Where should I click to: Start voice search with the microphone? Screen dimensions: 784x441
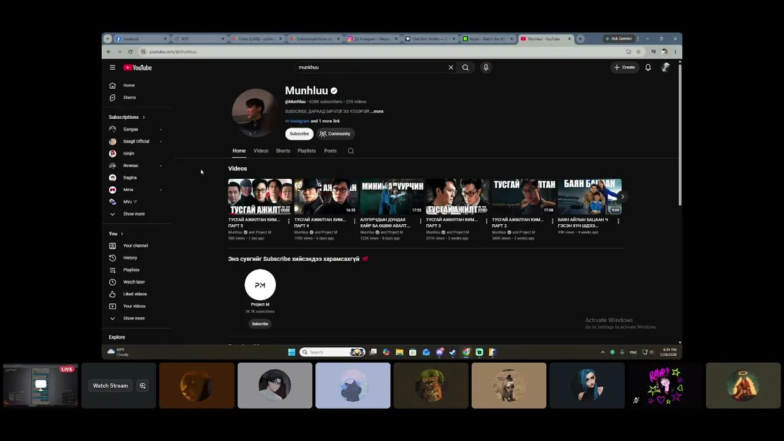pyautogui.click(x=486, y=67)
